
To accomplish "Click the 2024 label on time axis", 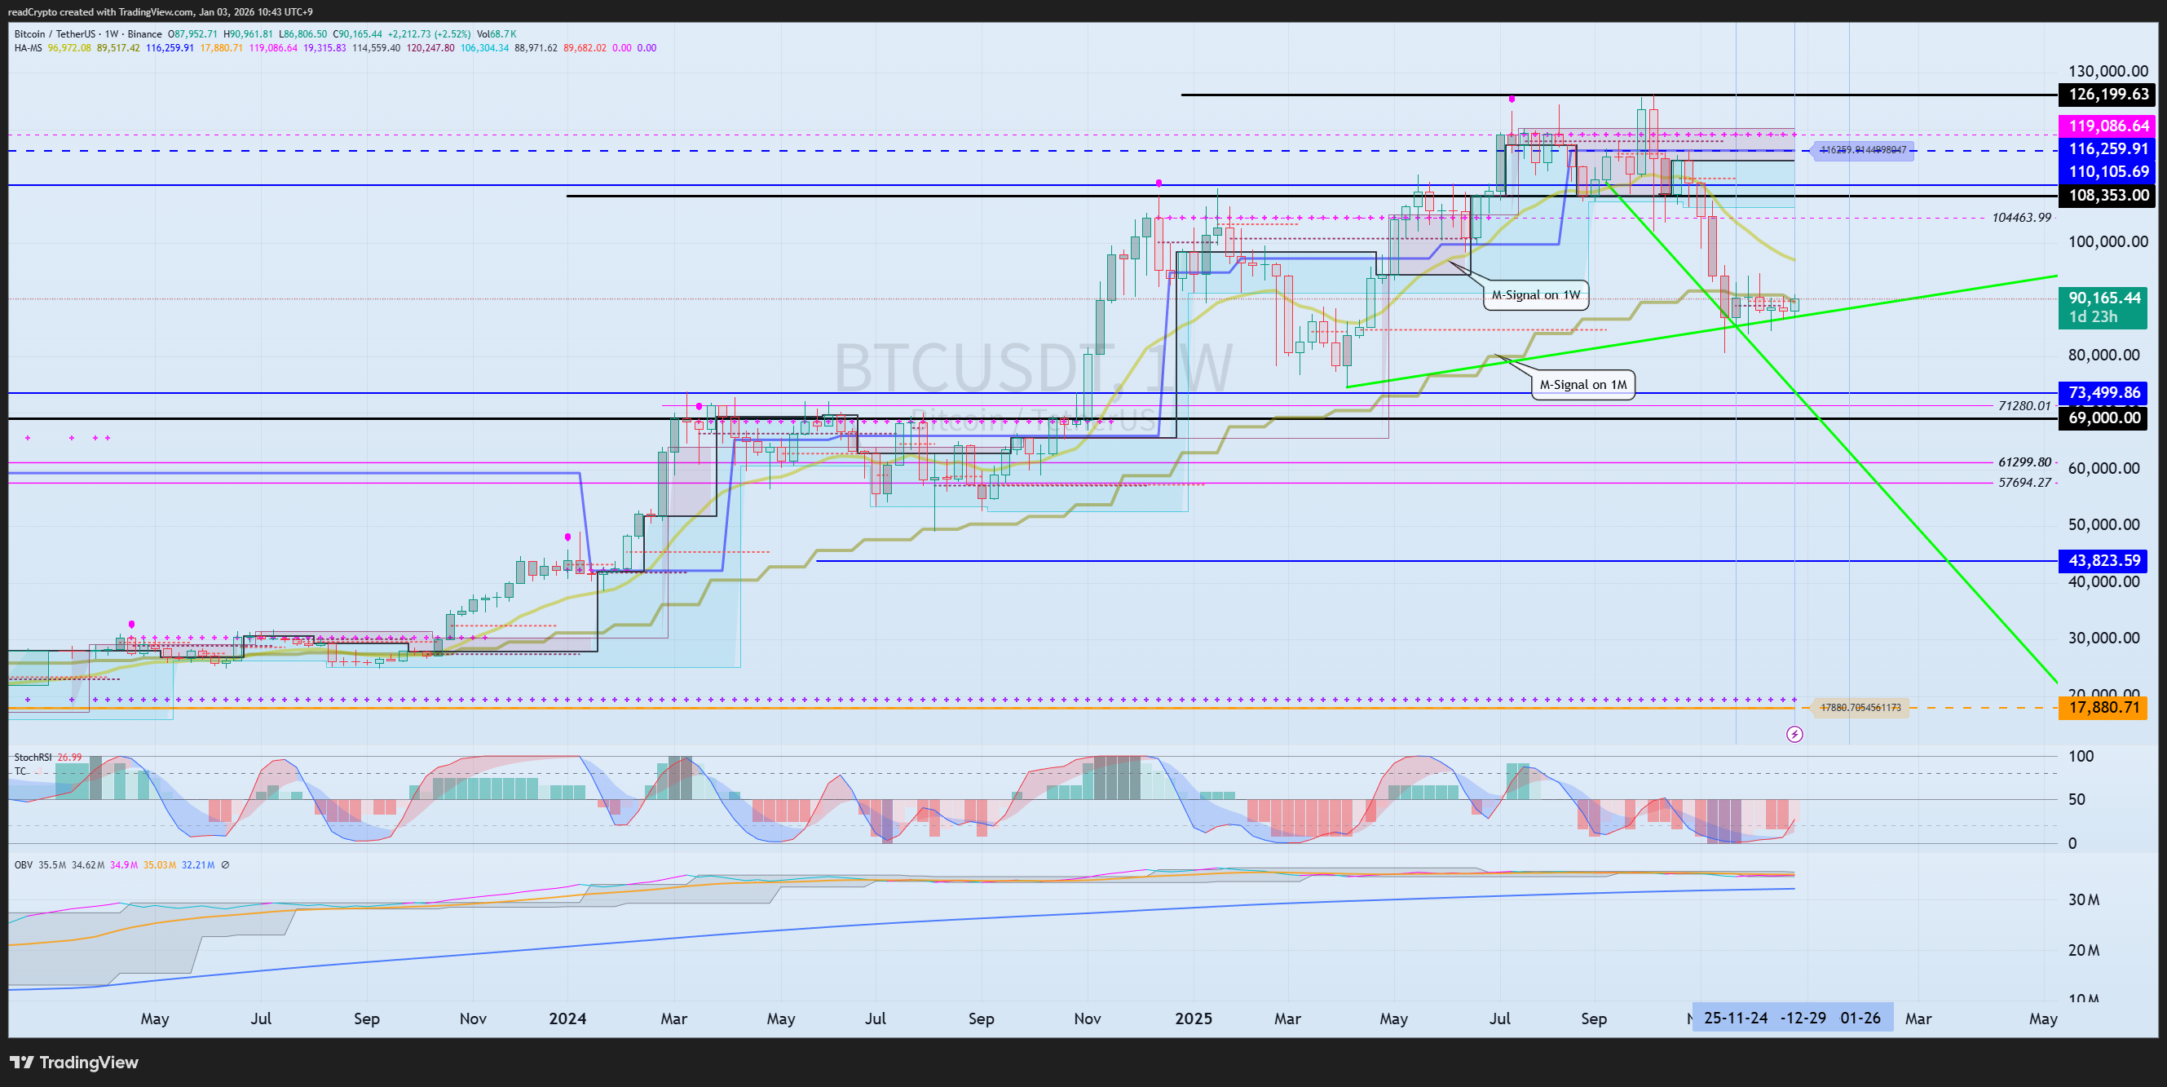I will (567, 1019).
